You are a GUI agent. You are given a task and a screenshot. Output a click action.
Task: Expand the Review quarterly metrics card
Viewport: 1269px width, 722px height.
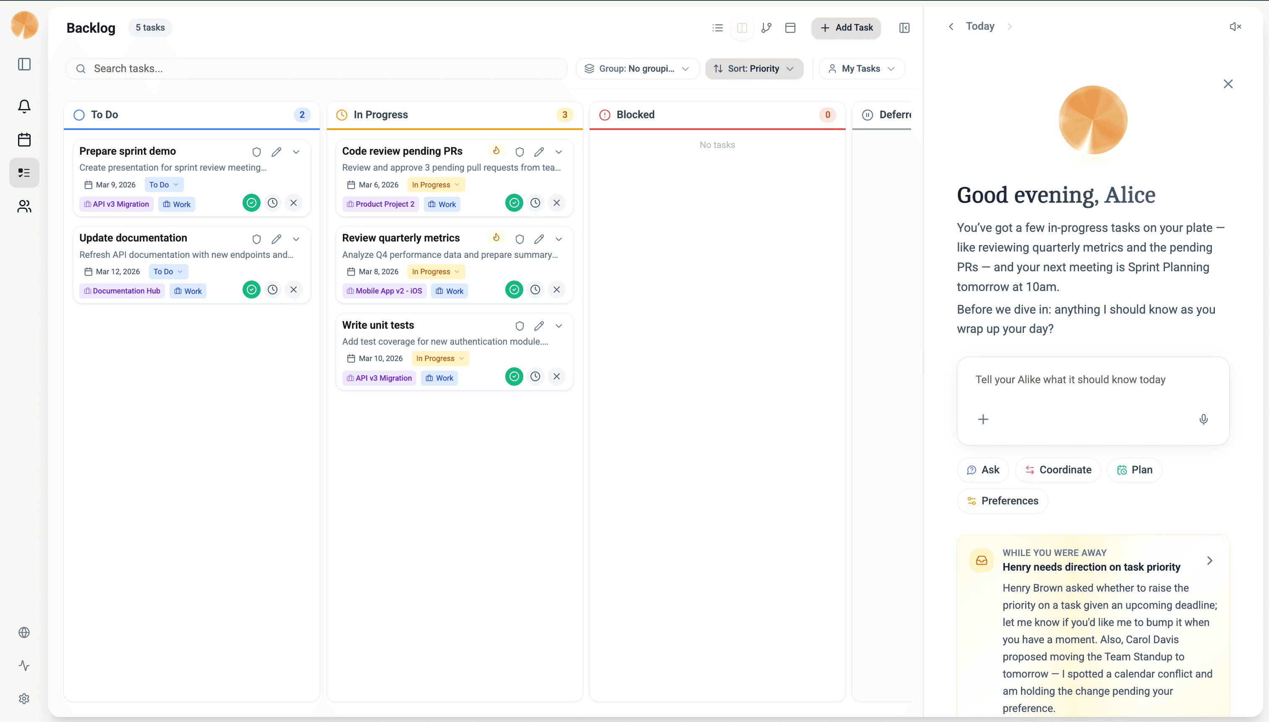pyautogui.click(x=558, y=239)
